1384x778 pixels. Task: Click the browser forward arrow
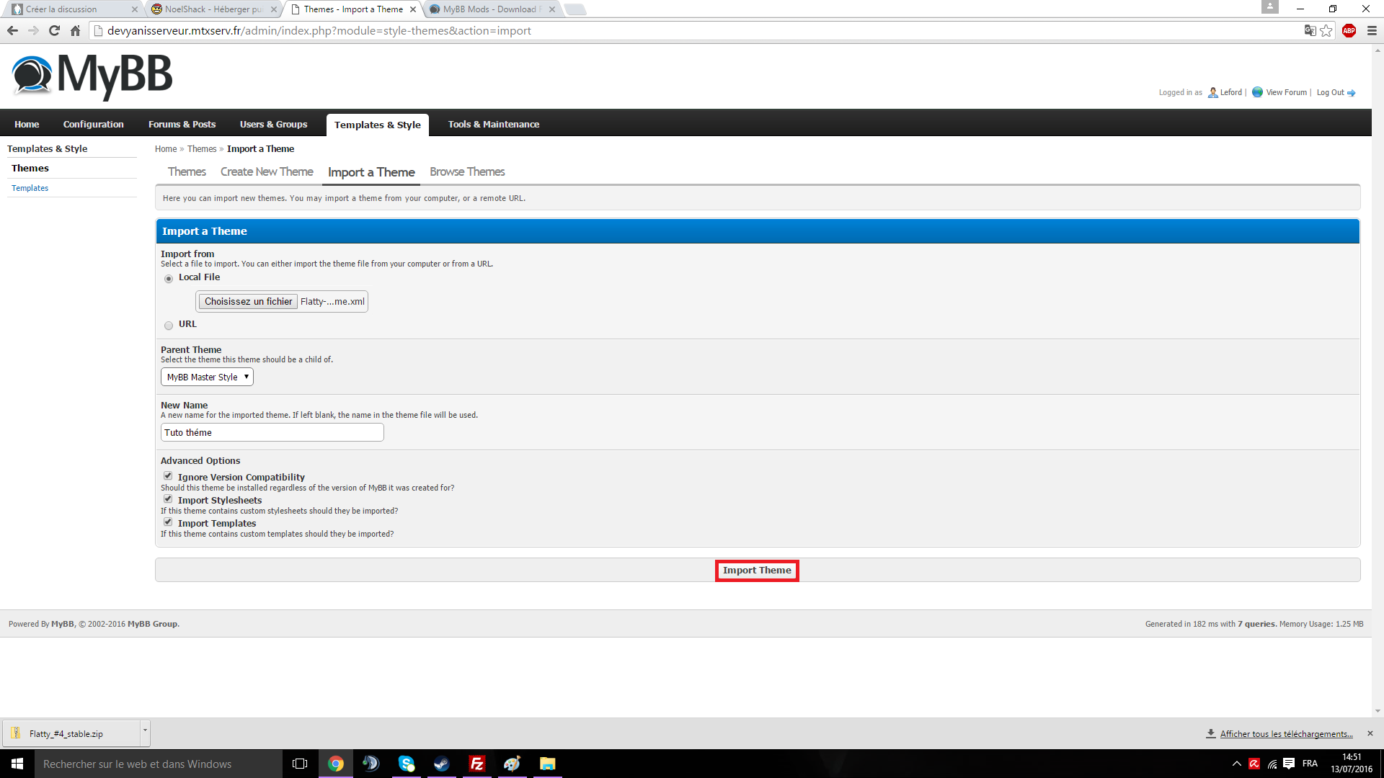tap(33, 30)
